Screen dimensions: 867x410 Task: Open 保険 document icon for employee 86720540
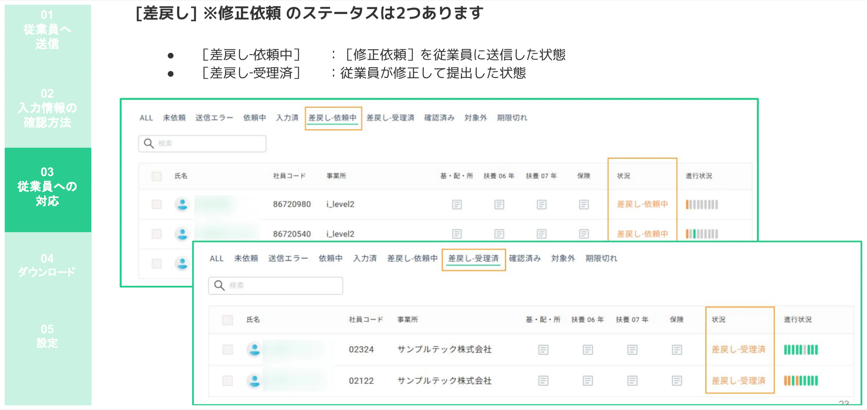point(584,234)
